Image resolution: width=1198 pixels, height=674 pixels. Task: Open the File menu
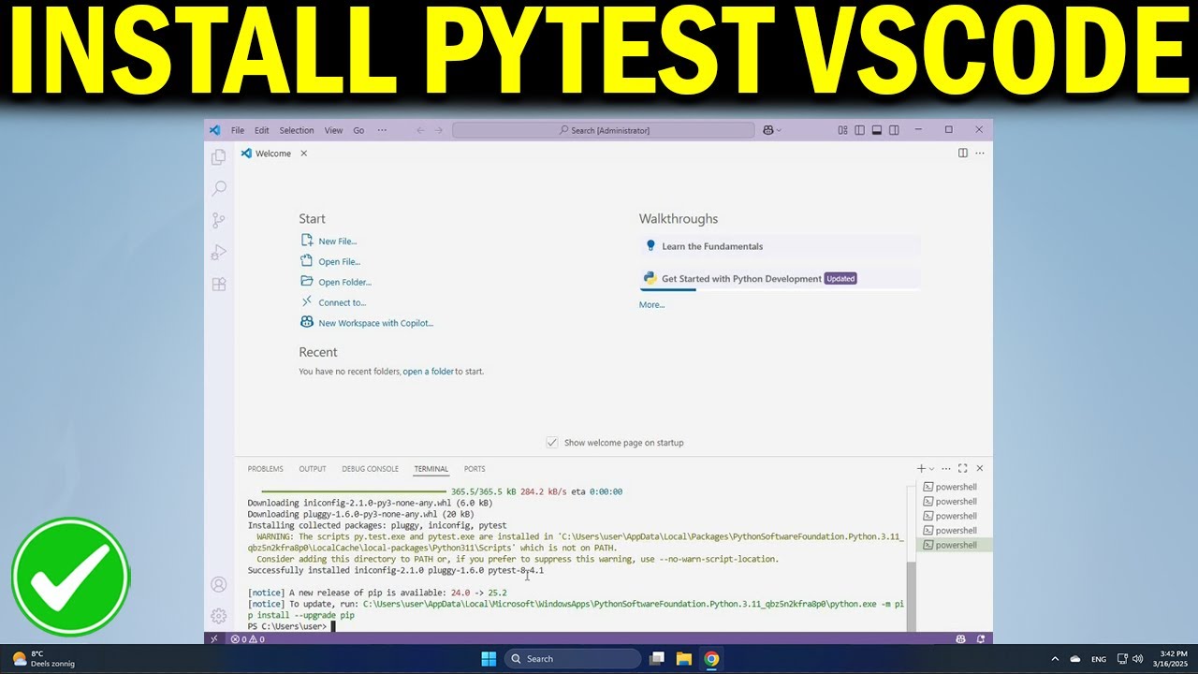click(x=238, y=130)
